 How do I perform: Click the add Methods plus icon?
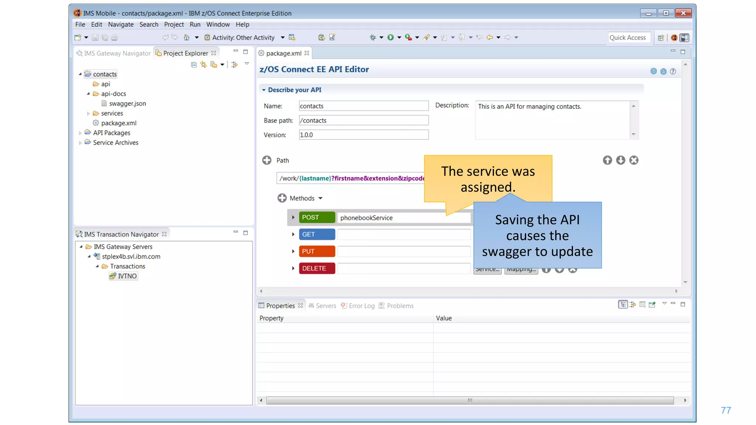click(x=282, y=198)
